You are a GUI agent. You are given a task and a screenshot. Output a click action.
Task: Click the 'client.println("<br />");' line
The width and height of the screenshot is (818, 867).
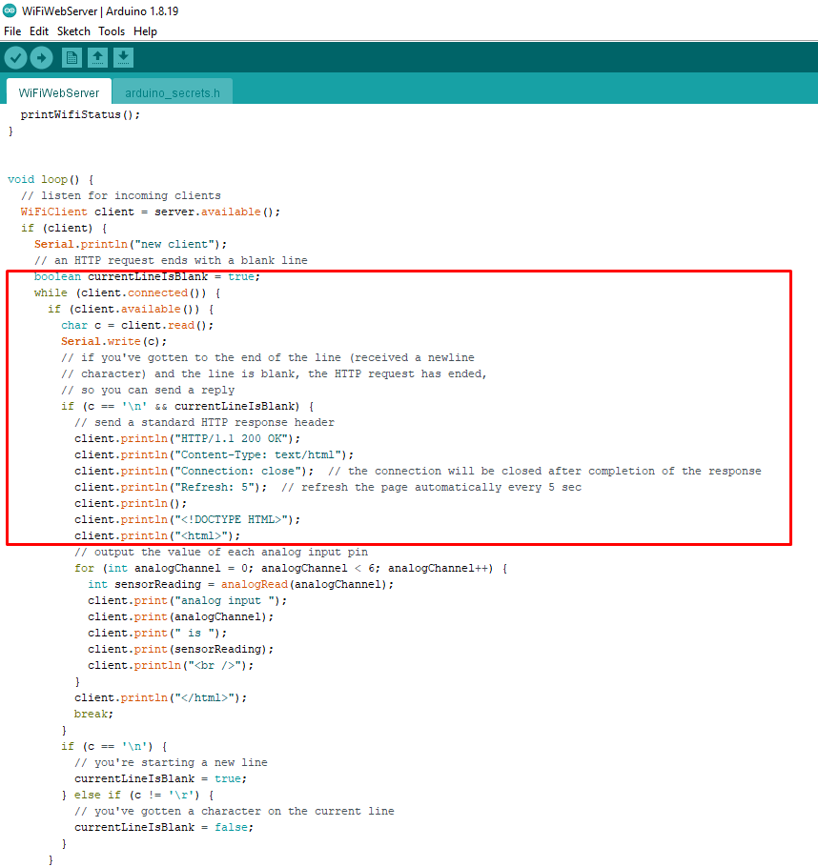[171, 665]
